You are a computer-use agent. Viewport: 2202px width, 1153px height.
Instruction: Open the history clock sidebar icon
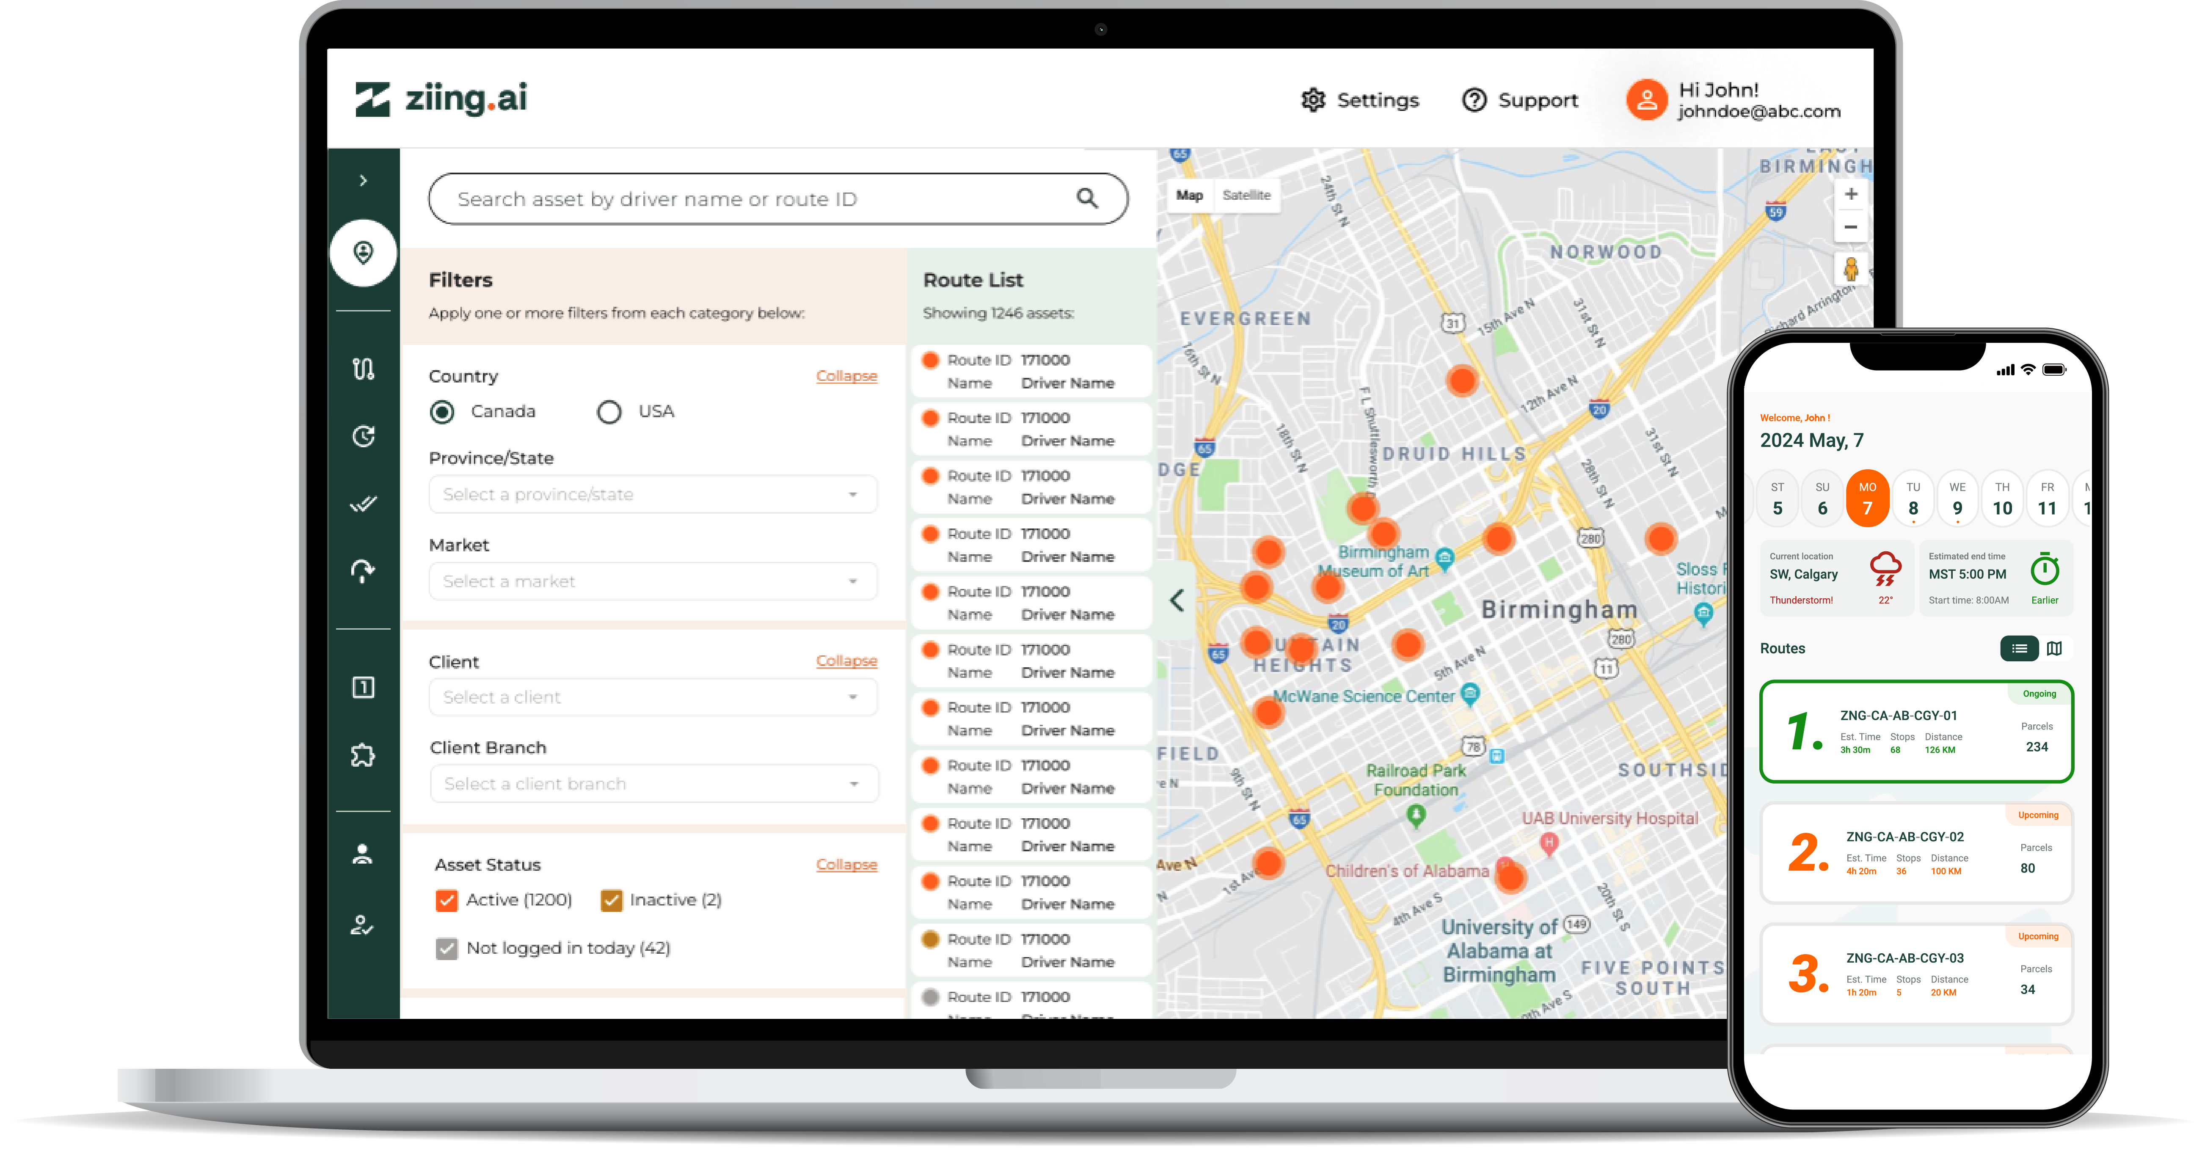click(x=363, y=437)
